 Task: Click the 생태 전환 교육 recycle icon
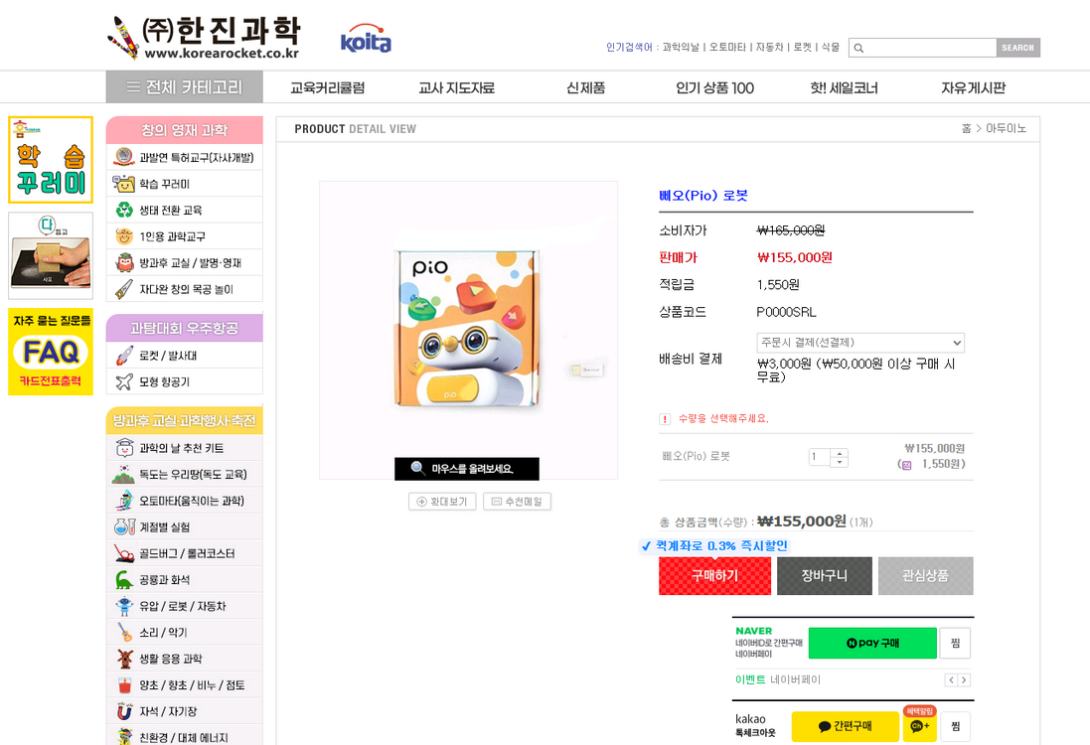[124, 210]
